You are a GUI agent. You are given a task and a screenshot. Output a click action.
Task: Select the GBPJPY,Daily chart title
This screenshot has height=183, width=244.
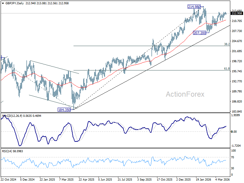15,3
